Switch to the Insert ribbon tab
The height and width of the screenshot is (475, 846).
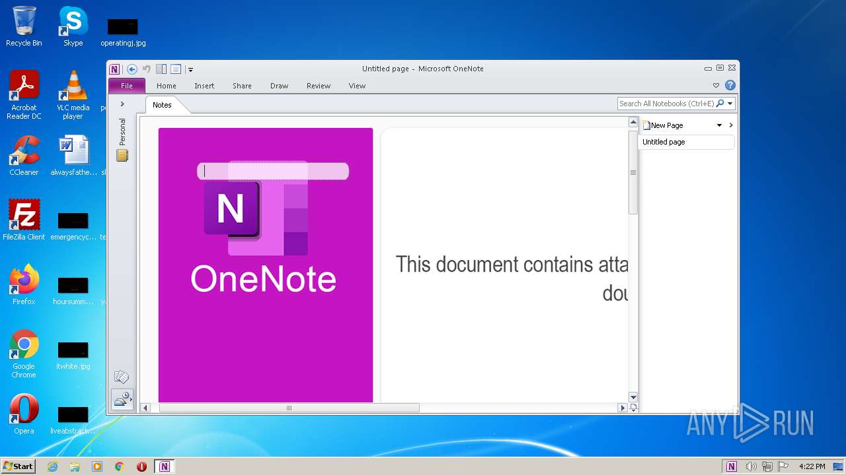point(204,86)
